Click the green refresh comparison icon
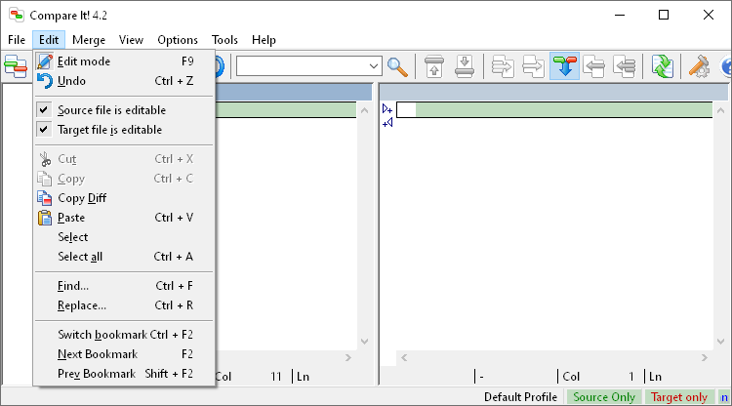This screenshot has height=406, width=732. pos(662,66)
